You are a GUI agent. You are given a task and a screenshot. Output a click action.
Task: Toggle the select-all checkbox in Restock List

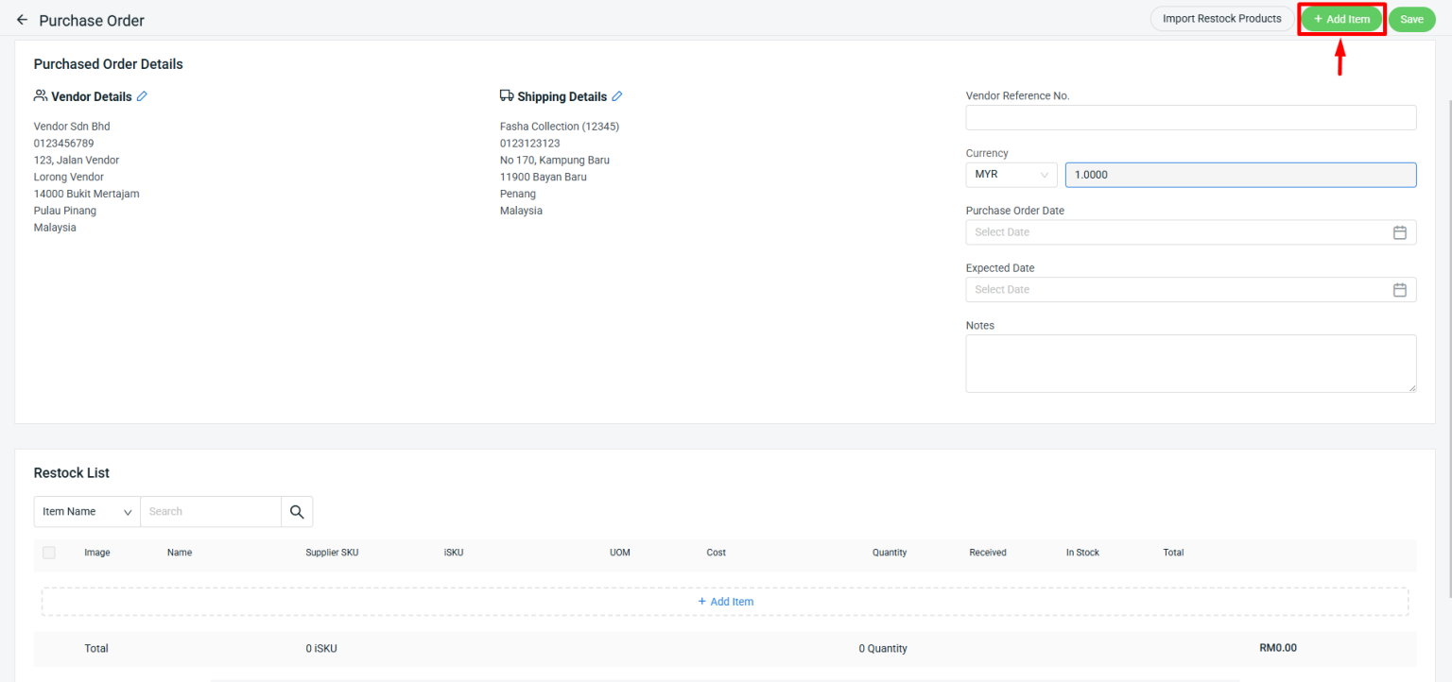pos(49,553)
